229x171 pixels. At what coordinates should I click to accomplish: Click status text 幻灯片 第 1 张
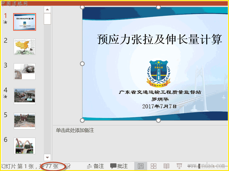point(17,166)
